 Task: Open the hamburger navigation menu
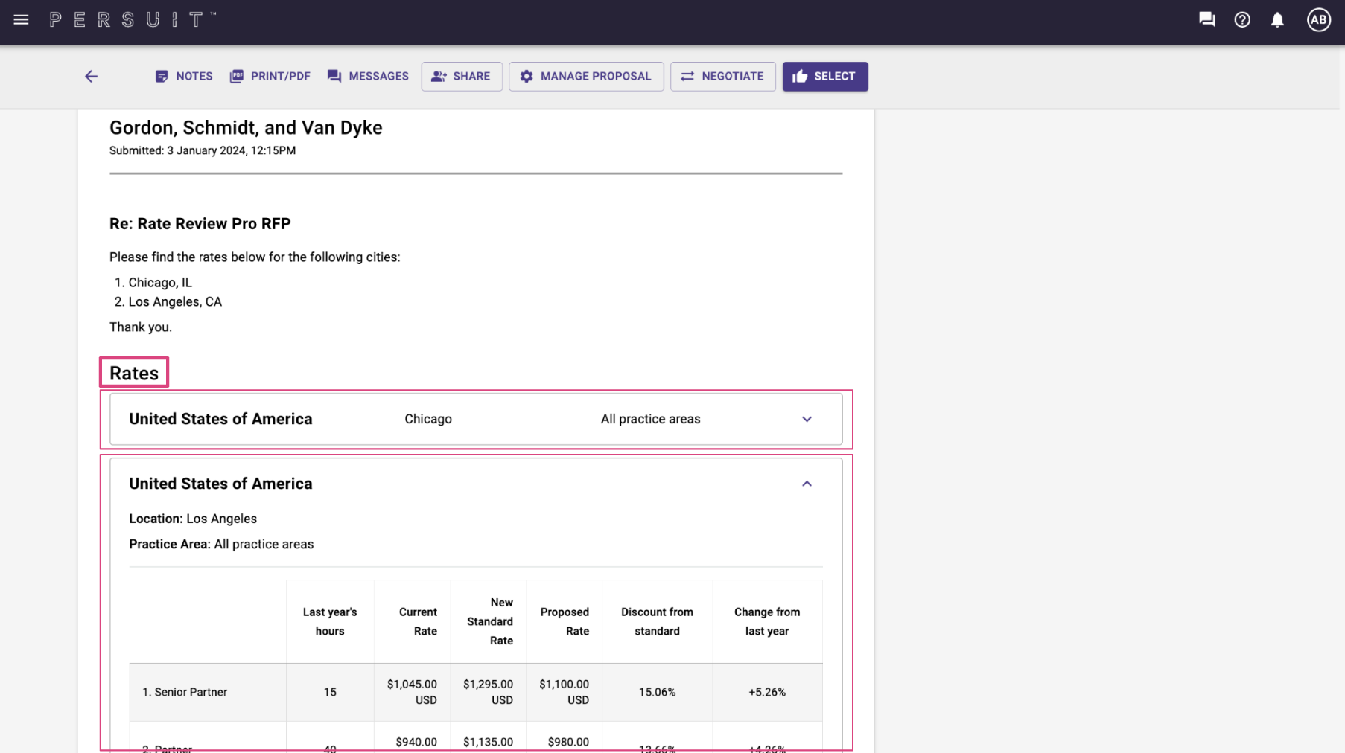click(x=21, y=20)
